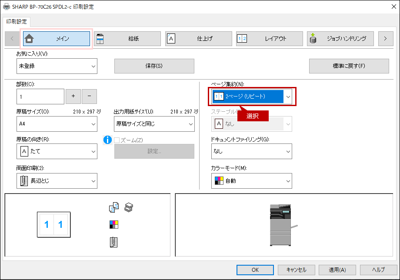Switch to the 給紙 tab
Image resolution: width=400 pixels, height=280 pixels.
pos(127,39)
